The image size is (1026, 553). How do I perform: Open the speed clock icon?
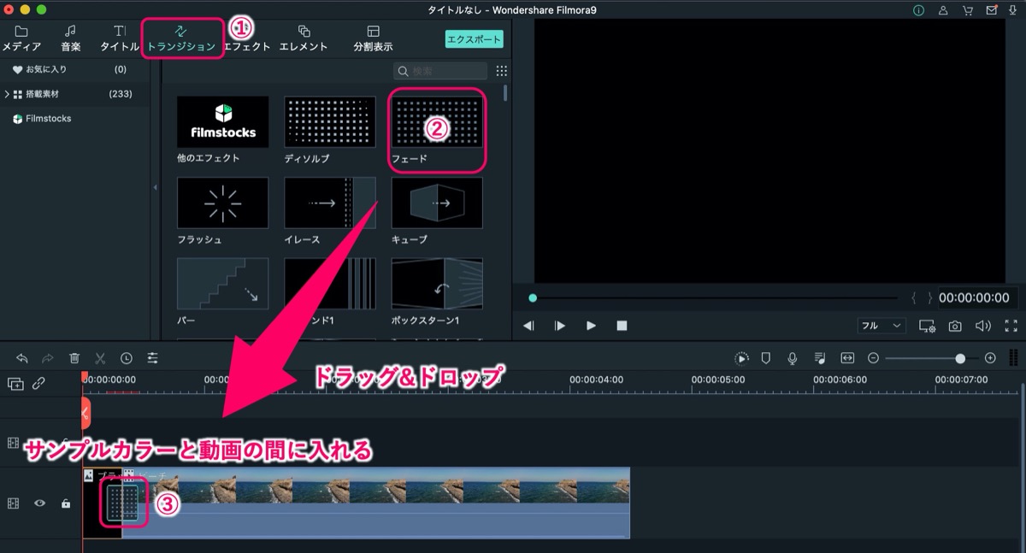(x=127, y=358)
